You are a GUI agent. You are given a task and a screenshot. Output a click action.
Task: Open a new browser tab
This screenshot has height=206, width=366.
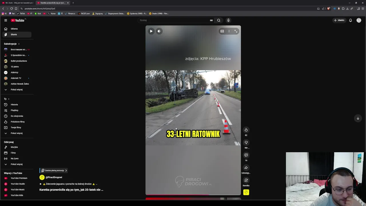coord(73,3)
